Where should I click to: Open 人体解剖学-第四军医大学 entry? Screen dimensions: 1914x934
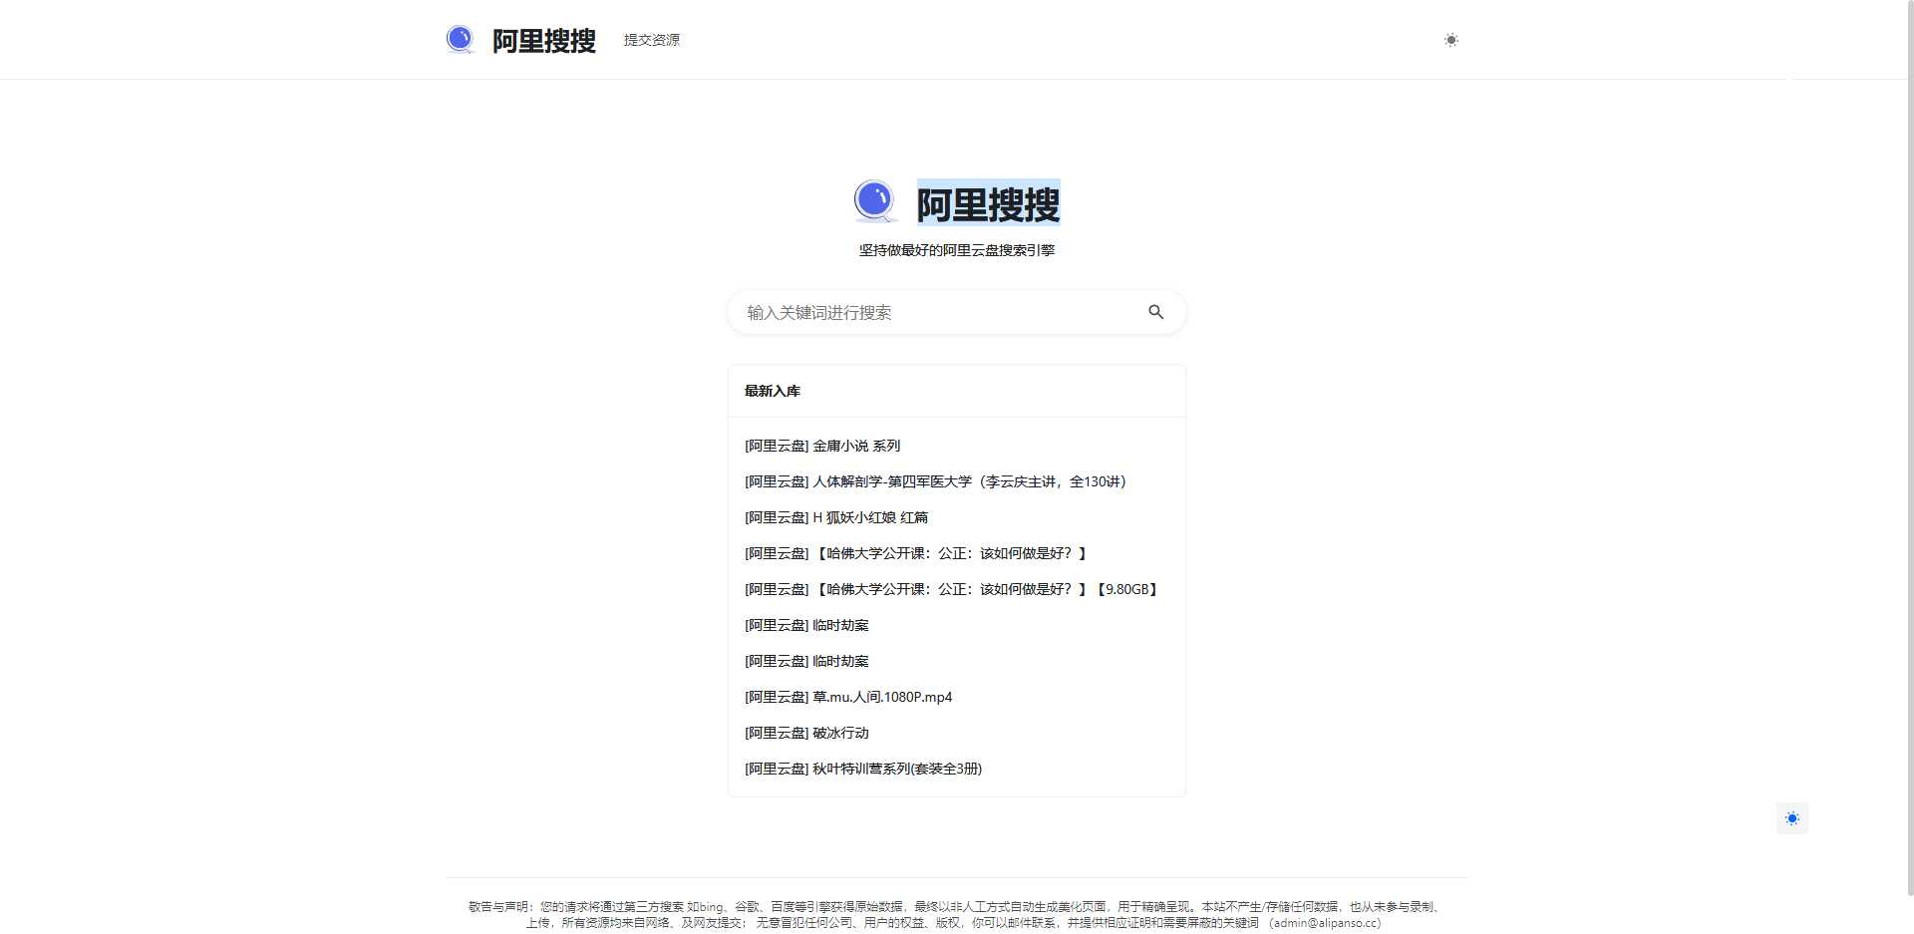(935, 481)
